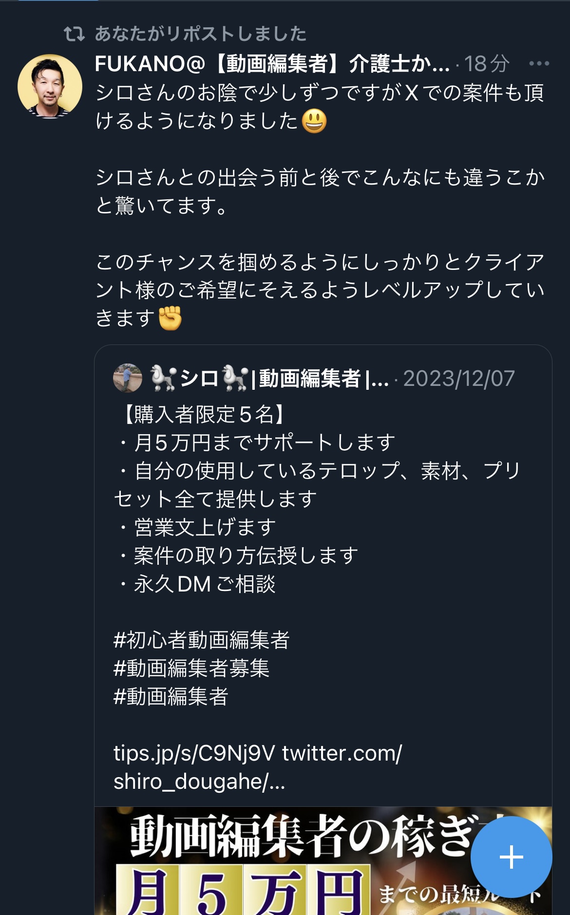Viewport: 570px width, 915px height.
Task: Tap the 2023/12/07 quoted post date
Action: 459,379
